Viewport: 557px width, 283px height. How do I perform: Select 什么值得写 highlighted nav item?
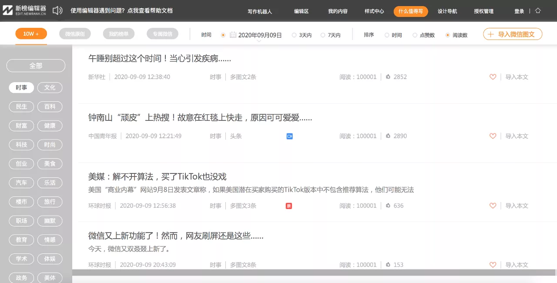411,11
